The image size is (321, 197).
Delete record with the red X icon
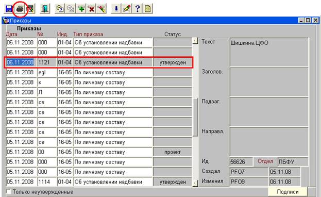92,9
